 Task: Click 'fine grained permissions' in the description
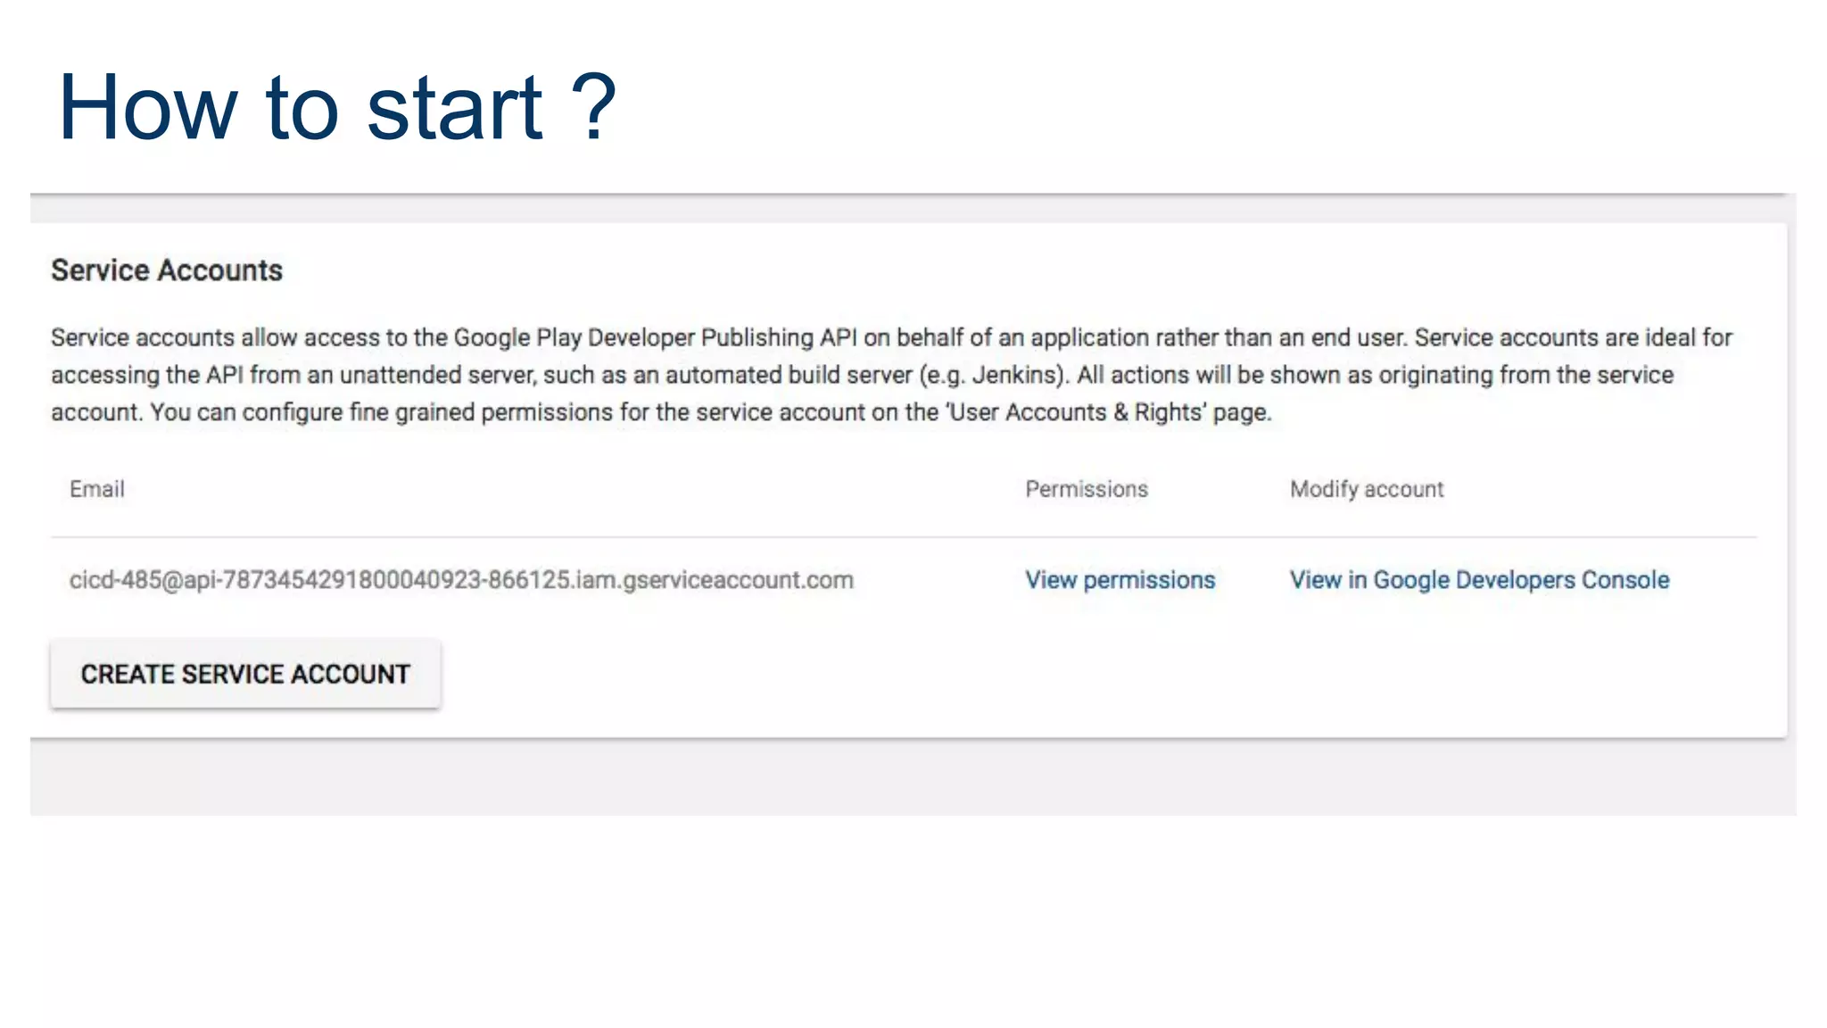point(481,412)
